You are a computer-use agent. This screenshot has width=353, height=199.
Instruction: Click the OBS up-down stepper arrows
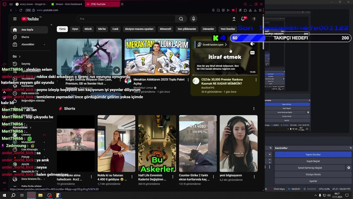tap(270, 161)
